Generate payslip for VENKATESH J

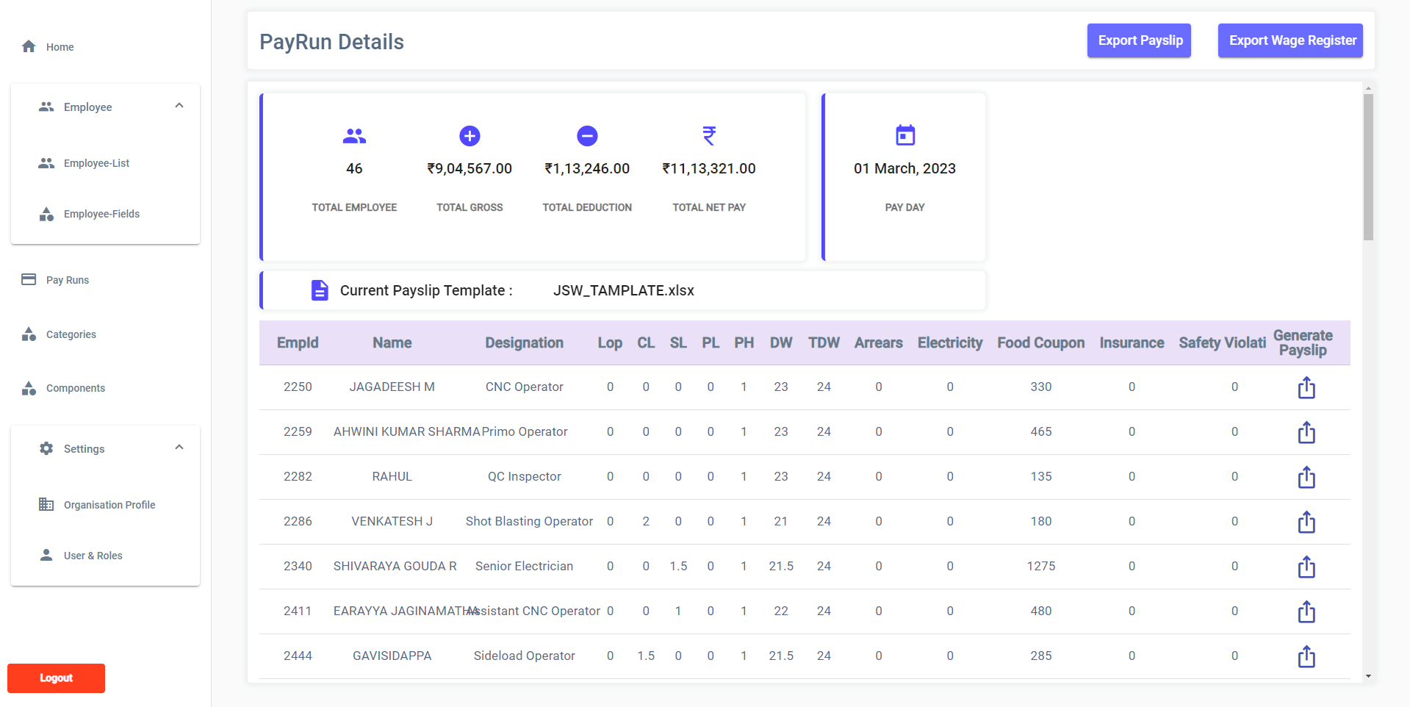[1306, 522]
